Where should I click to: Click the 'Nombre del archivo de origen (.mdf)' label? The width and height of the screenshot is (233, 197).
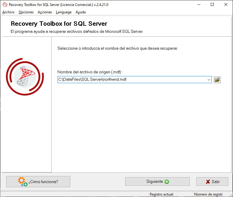click(90, 72)
